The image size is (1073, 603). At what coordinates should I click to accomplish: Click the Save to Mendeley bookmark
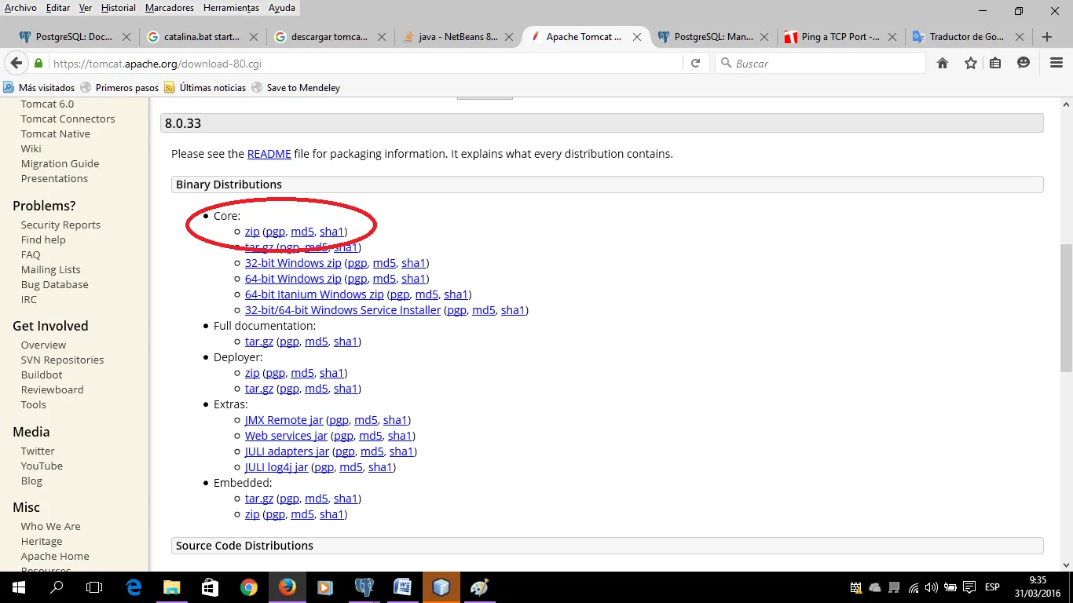[296, 88]
